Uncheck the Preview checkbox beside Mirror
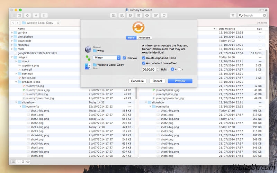The width and height of the screenshot is (277, 173). 124,58
